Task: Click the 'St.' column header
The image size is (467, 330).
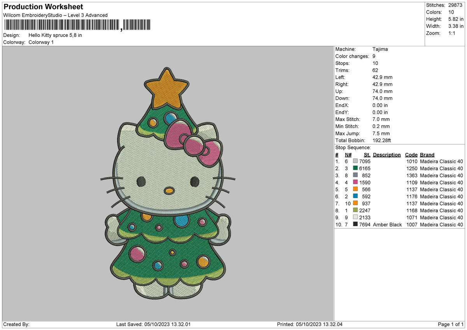Action: 368,154
